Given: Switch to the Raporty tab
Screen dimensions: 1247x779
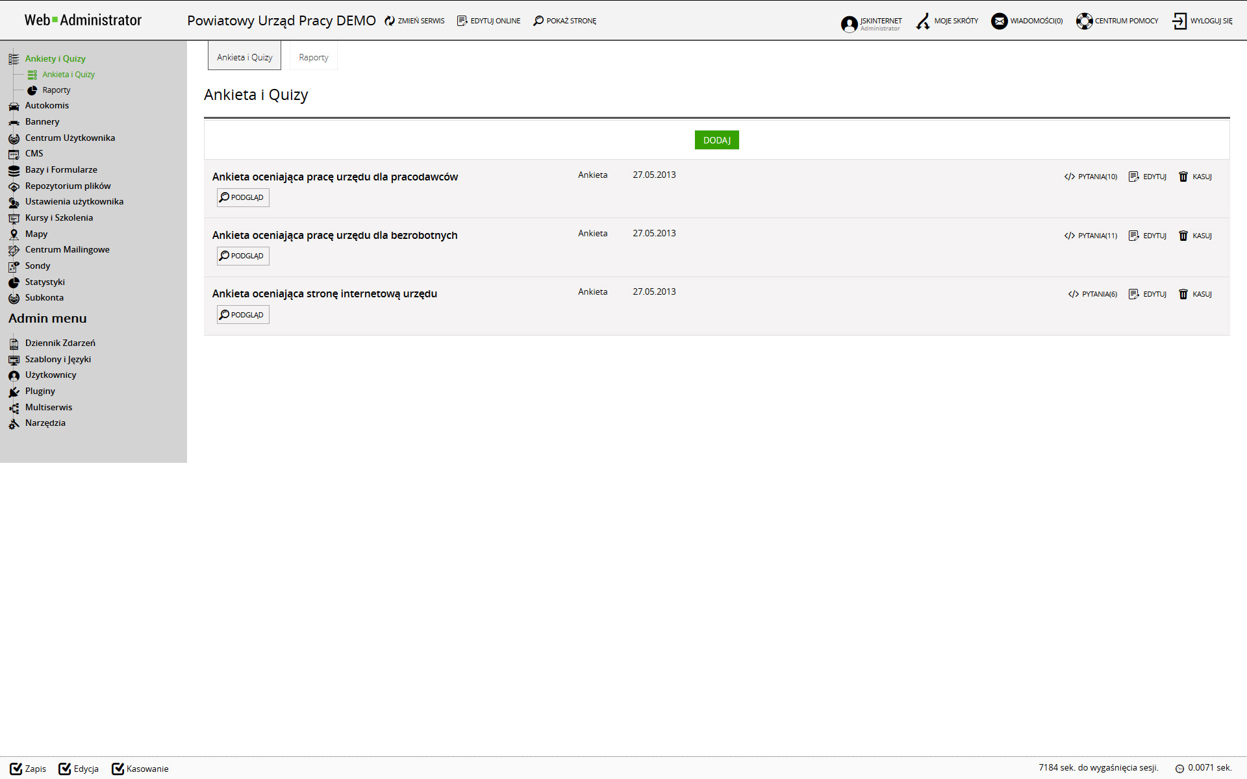Looking at the screenshot, I should [313, 57].
